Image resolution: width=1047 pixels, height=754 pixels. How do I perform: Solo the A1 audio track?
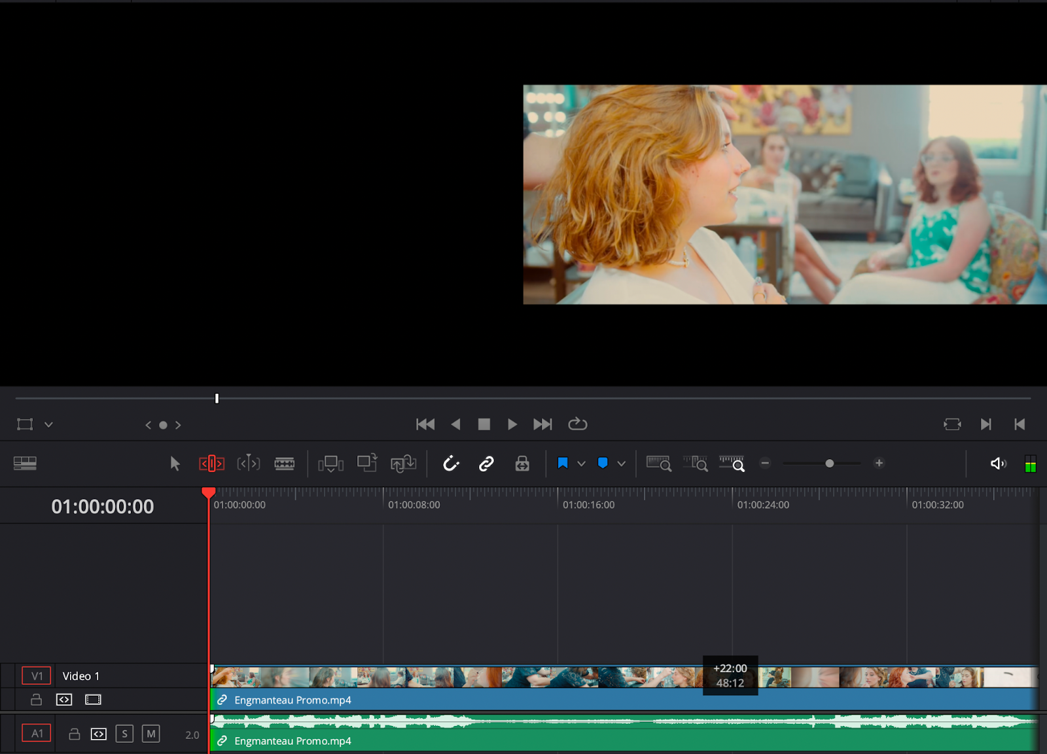[124, 733]
